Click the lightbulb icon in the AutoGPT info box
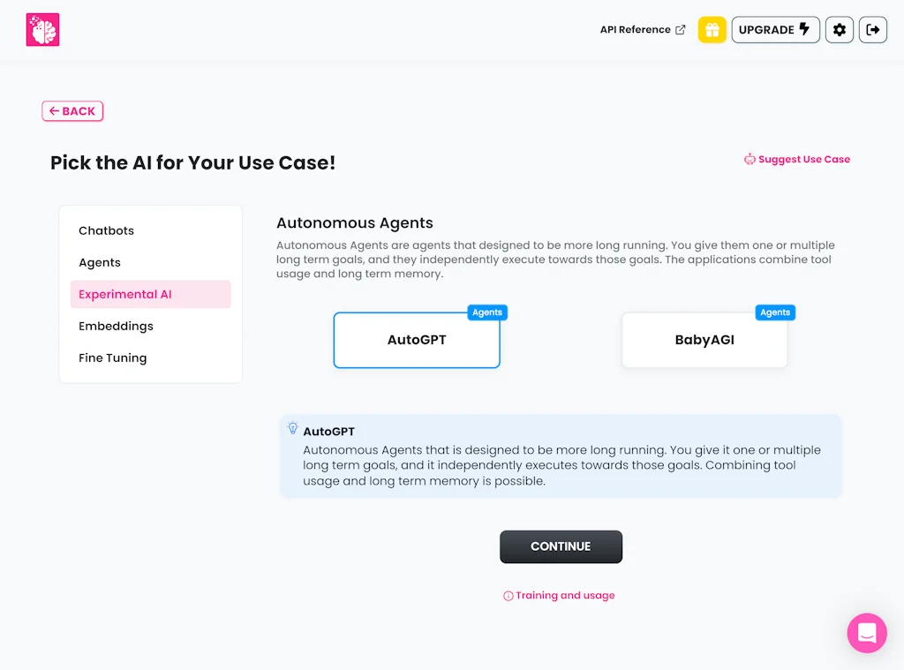Image resolution: width=904 pixels, height=670 pixels. click(x=292, y=427)
